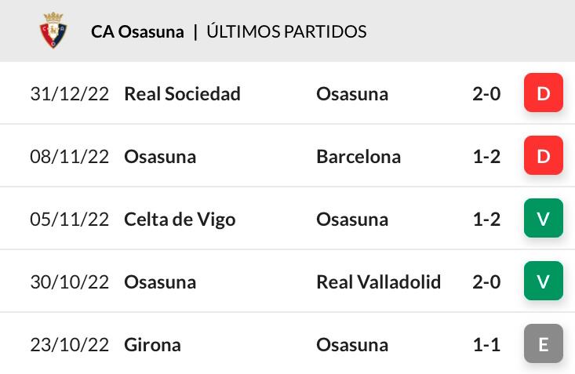The height and width of the screenshot is (374, 575).
Task: Open Barcelona team link
Action: (358, 157)
